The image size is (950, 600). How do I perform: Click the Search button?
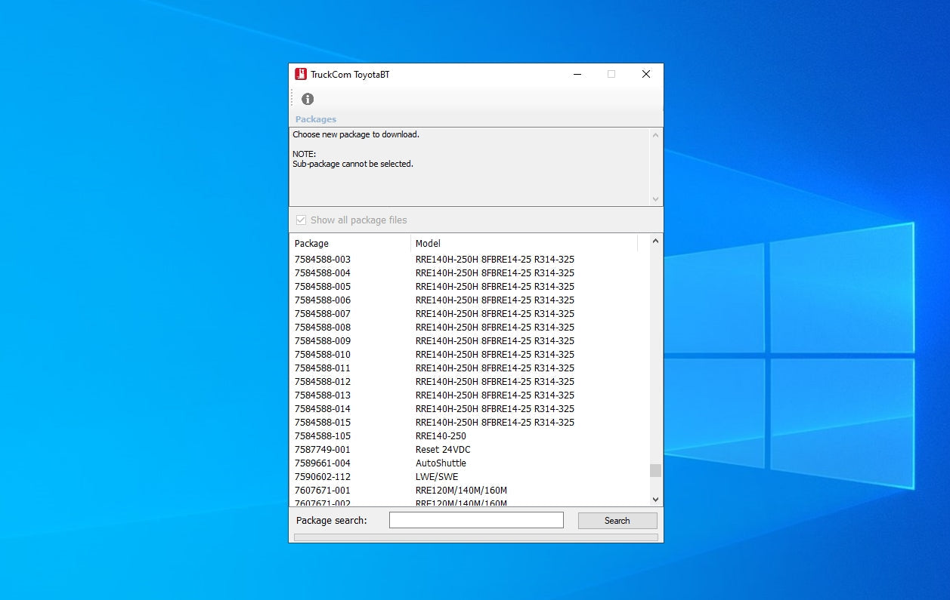click(617, 521)
